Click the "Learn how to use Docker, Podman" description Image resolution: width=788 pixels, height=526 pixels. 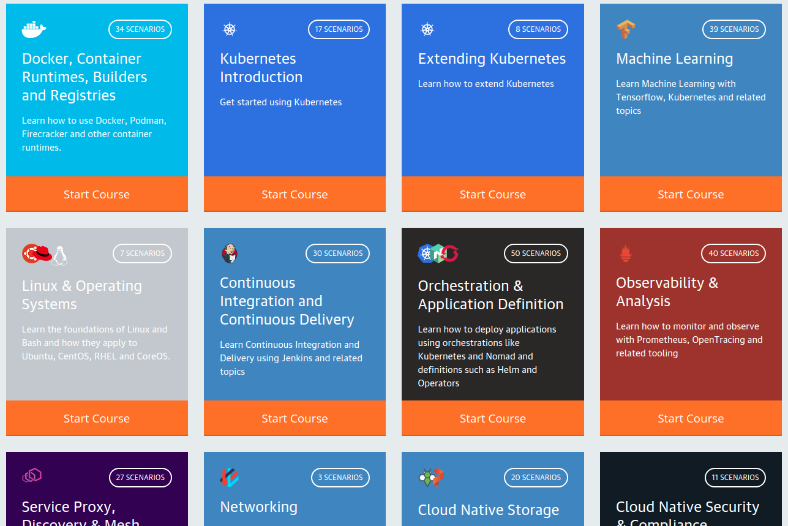(94, 134)
